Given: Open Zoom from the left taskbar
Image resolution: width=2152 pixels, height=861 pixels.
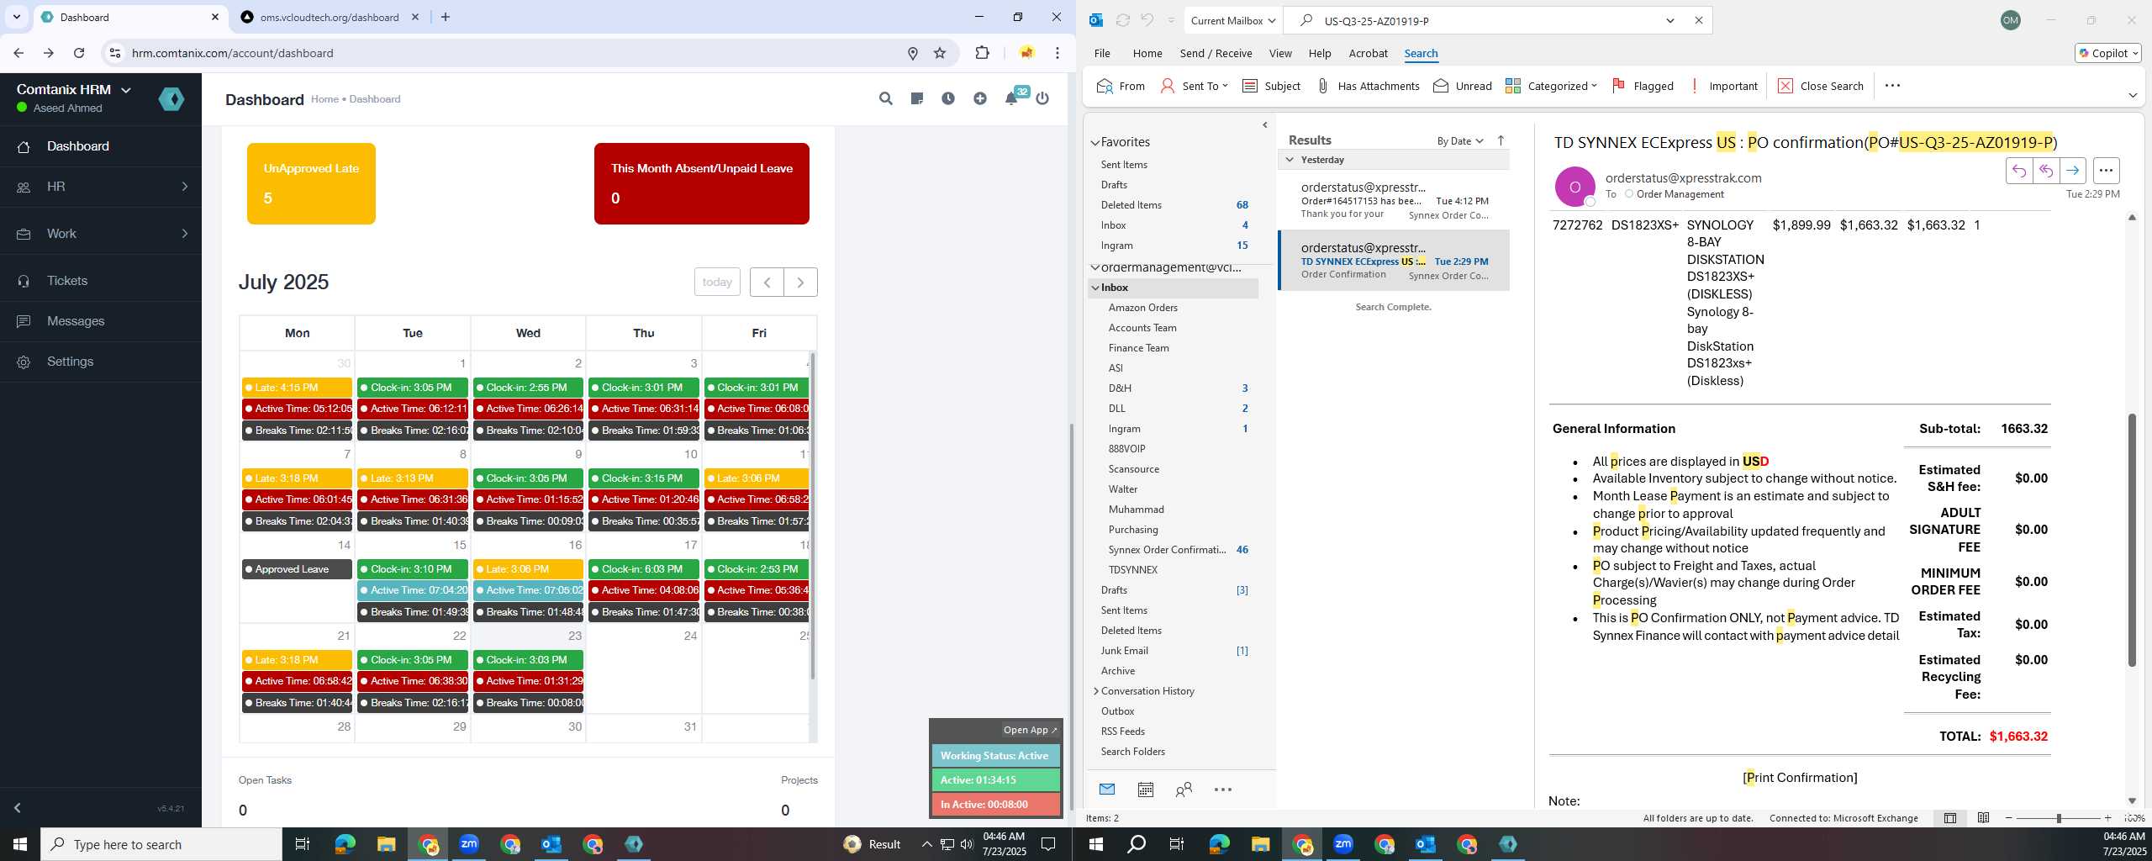Looking at the screenshot, I should click(468, 844).
